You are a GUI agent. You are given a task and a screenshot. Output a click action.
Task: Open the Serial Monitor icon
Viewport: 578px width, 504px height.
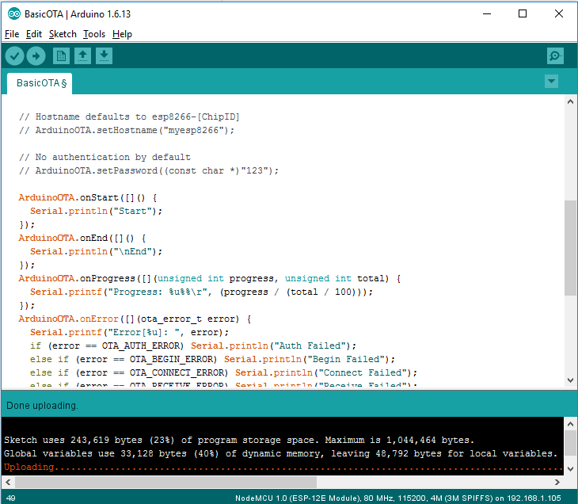point(555,55)
